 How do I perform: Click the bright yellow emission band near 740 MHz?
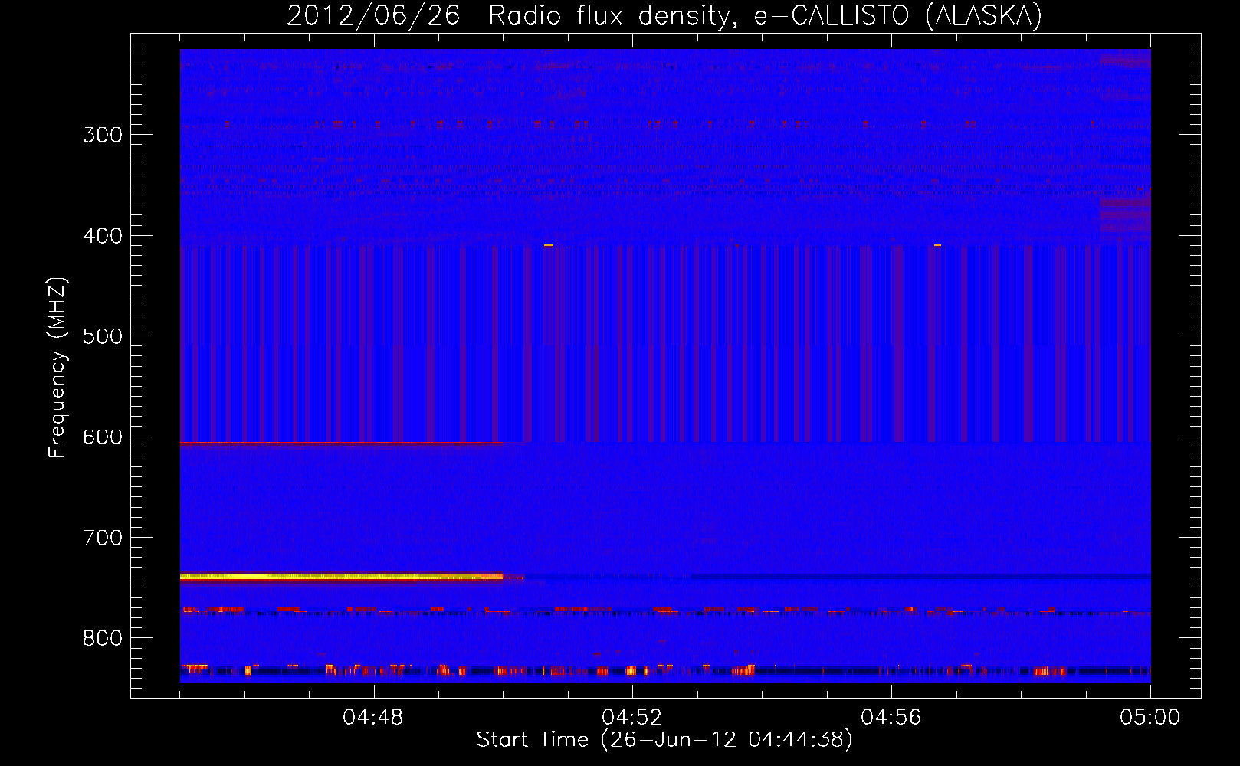[342, 578]
